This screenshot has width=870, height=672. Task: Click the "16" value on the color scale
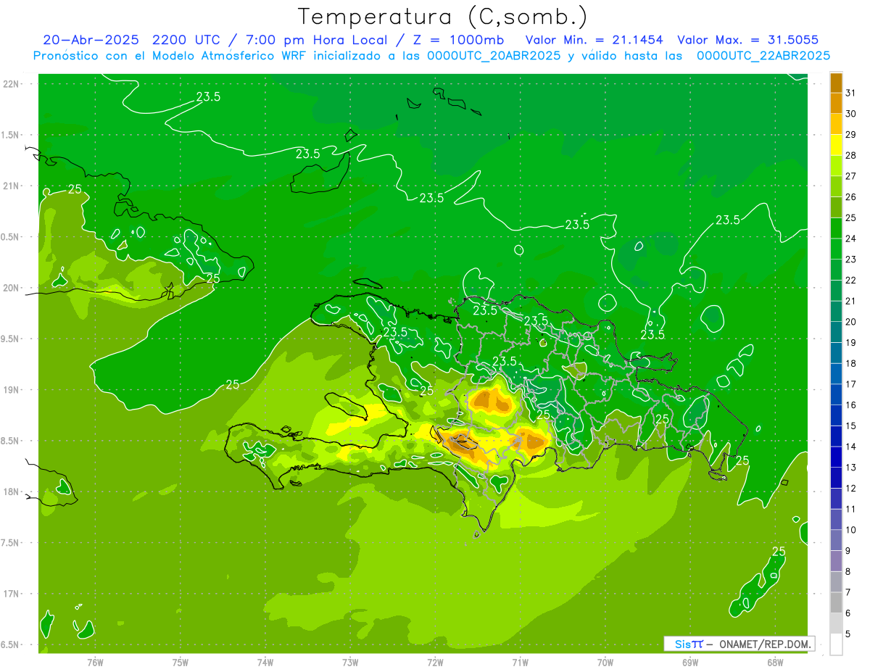851,405
